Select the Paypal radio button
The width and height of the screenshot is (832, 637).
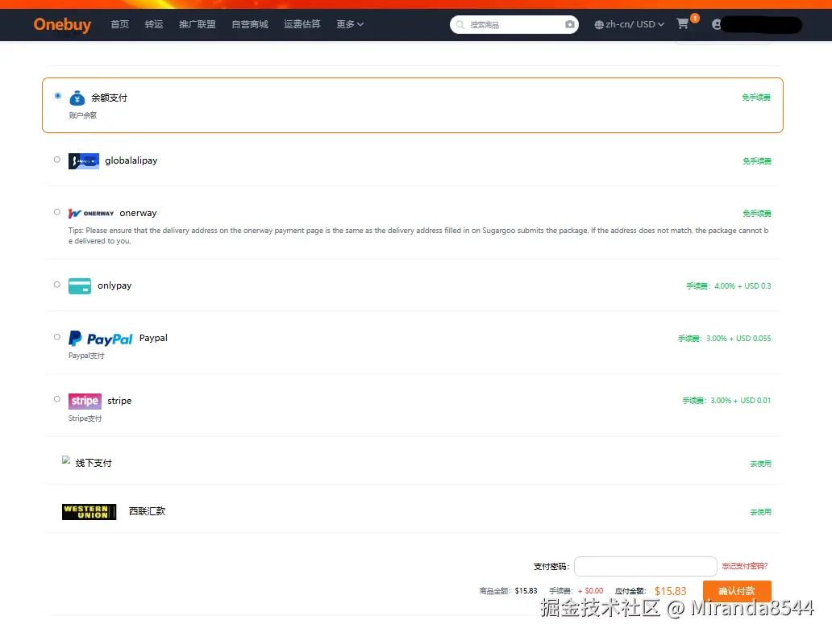pyautogui.click(x=56, y=337)
